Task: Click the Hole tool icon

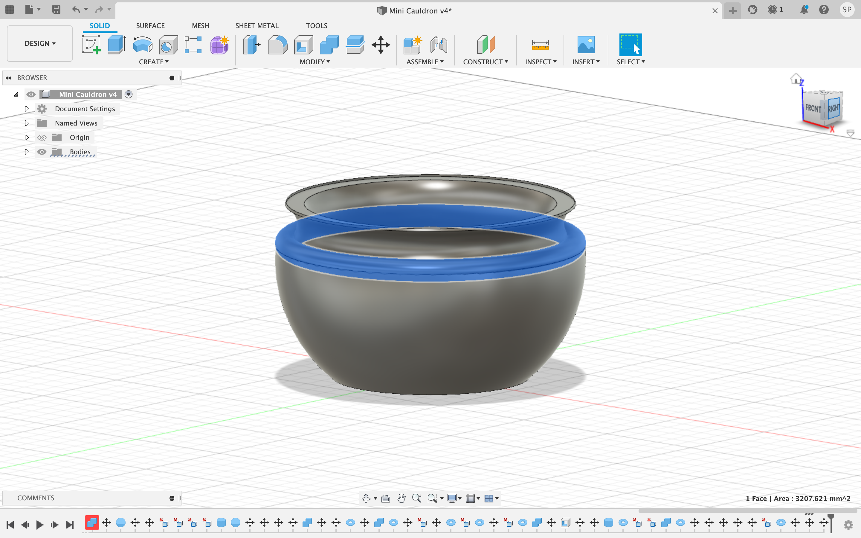Action: [168, 45]
